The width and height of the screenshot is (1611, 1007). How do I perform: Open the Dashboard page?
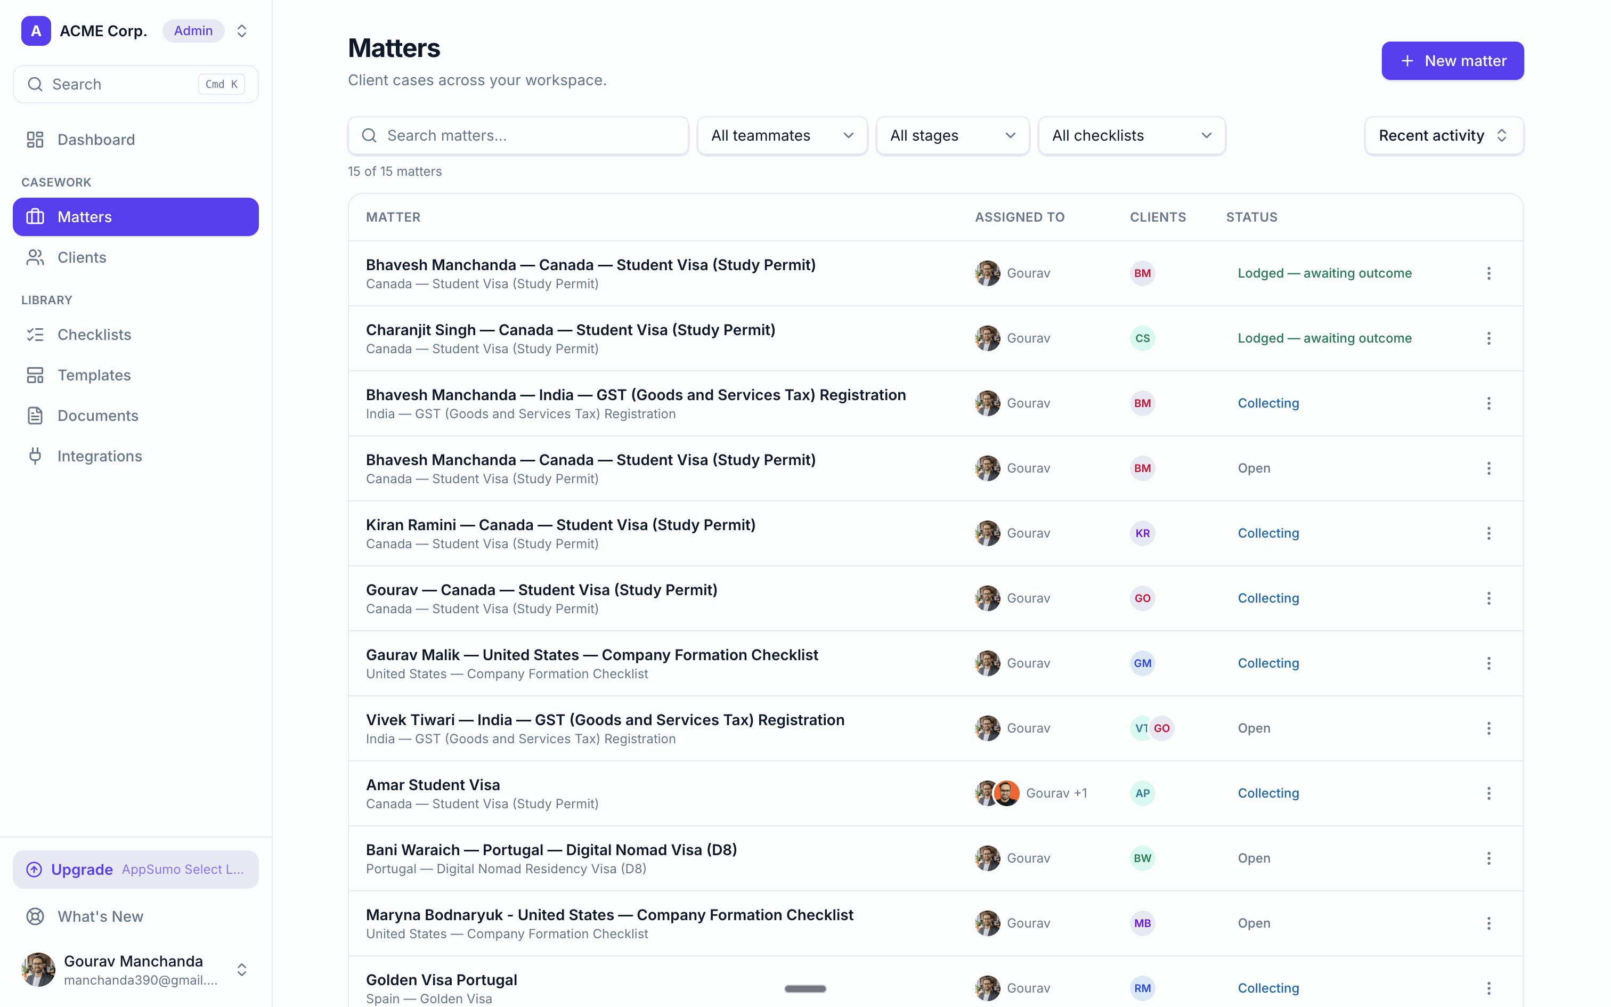[136, 139]
